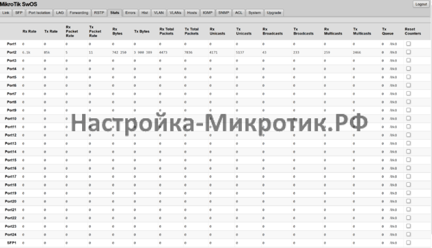Click Port2 Tx Total Packets 7836
432x248 pixels.
[188, 52]
